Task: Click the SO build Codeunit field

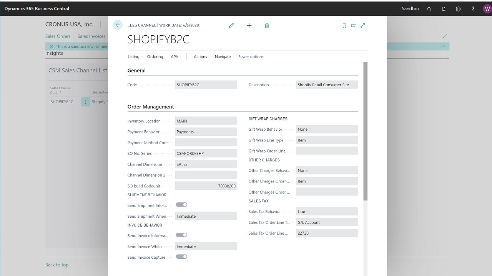Action: [206, 186]
